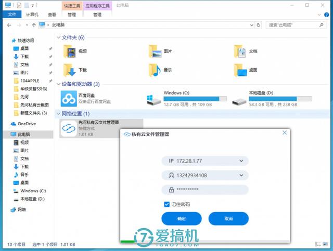Select the 本地磁盘 (D:) drive icon
The height and width of the screenshot is (251, 333).
(x=239, y=101)
